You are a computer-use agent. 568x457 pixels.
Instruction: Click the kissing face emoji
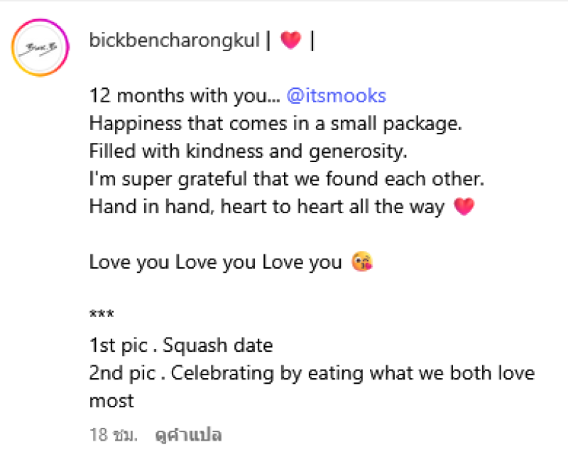point(362,263)
